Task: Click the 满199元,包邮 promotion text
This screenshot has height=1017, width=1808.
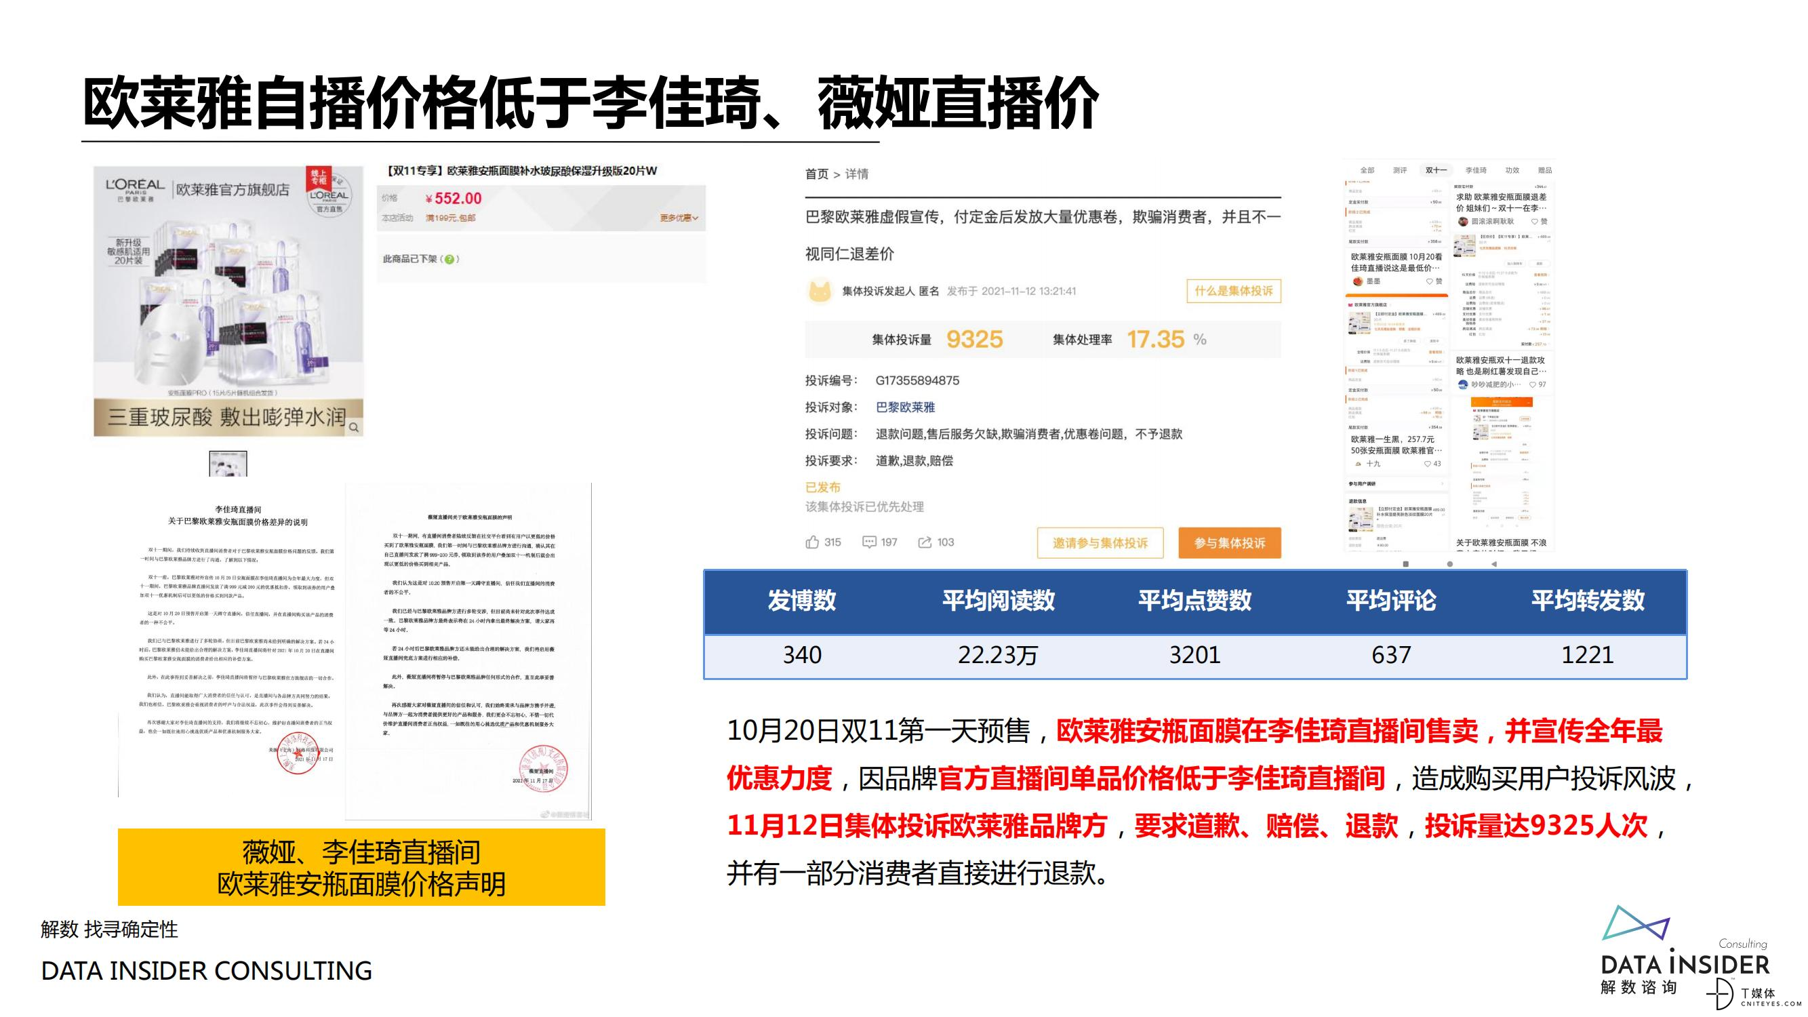Action: (451, 218)
